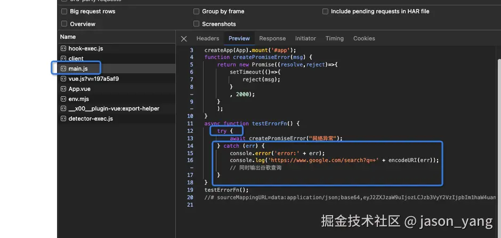501x238 pixels.
Task: Click the createApp(App).mount code line
Action: pyautogui.click(x=250, y=50)
